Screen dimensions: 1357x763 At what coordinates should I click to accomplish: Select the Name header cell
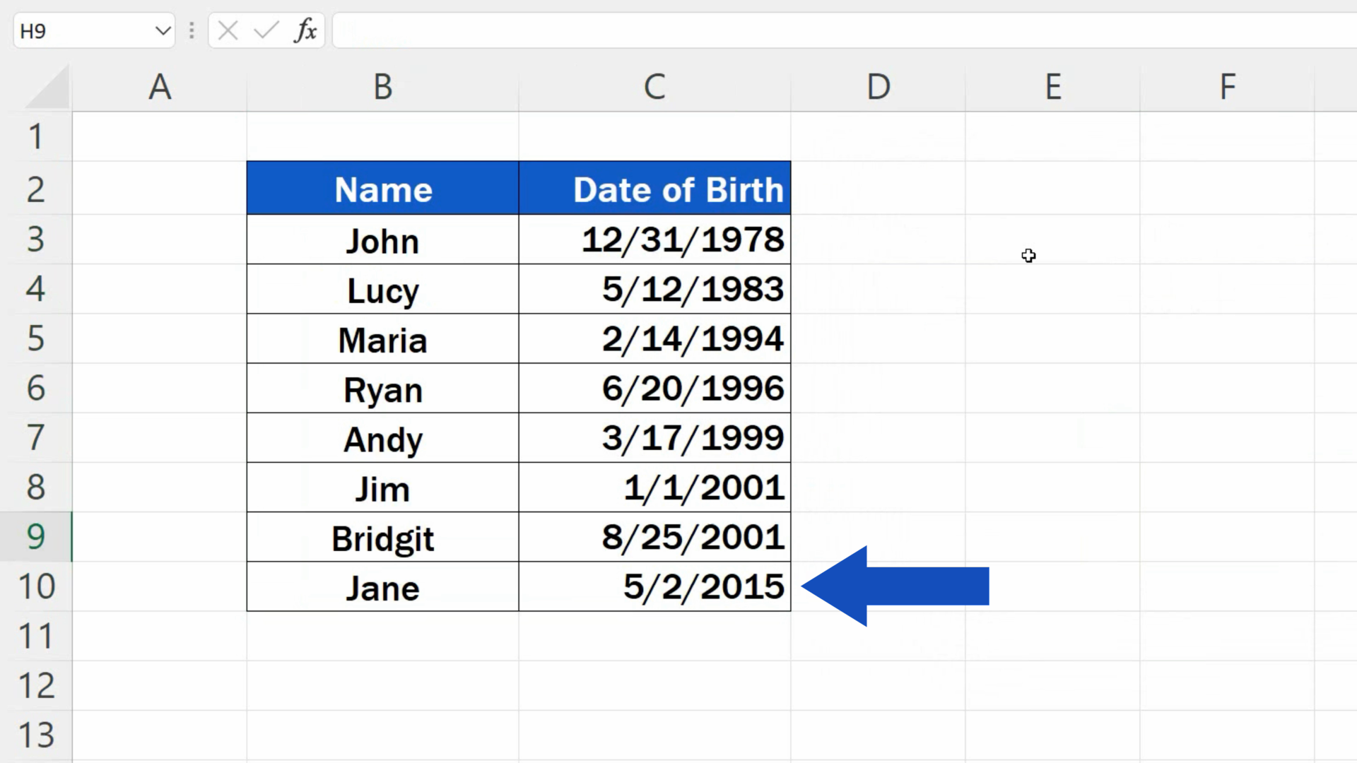click(382, 188)
